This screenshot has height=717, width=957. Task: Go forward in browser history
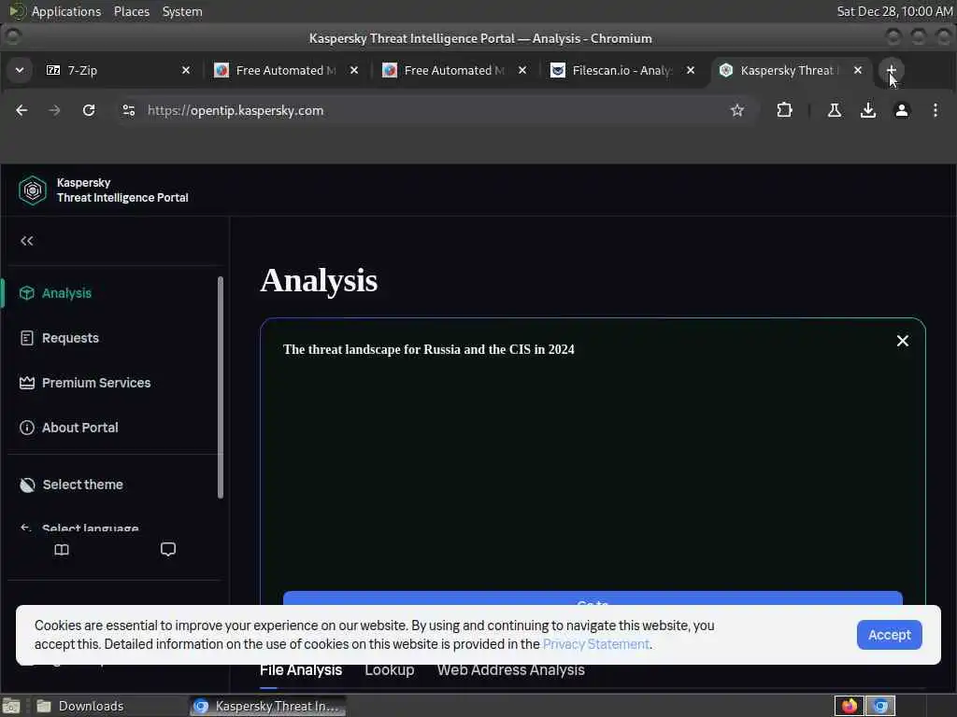pyautogui.click(x=54, y=110)
